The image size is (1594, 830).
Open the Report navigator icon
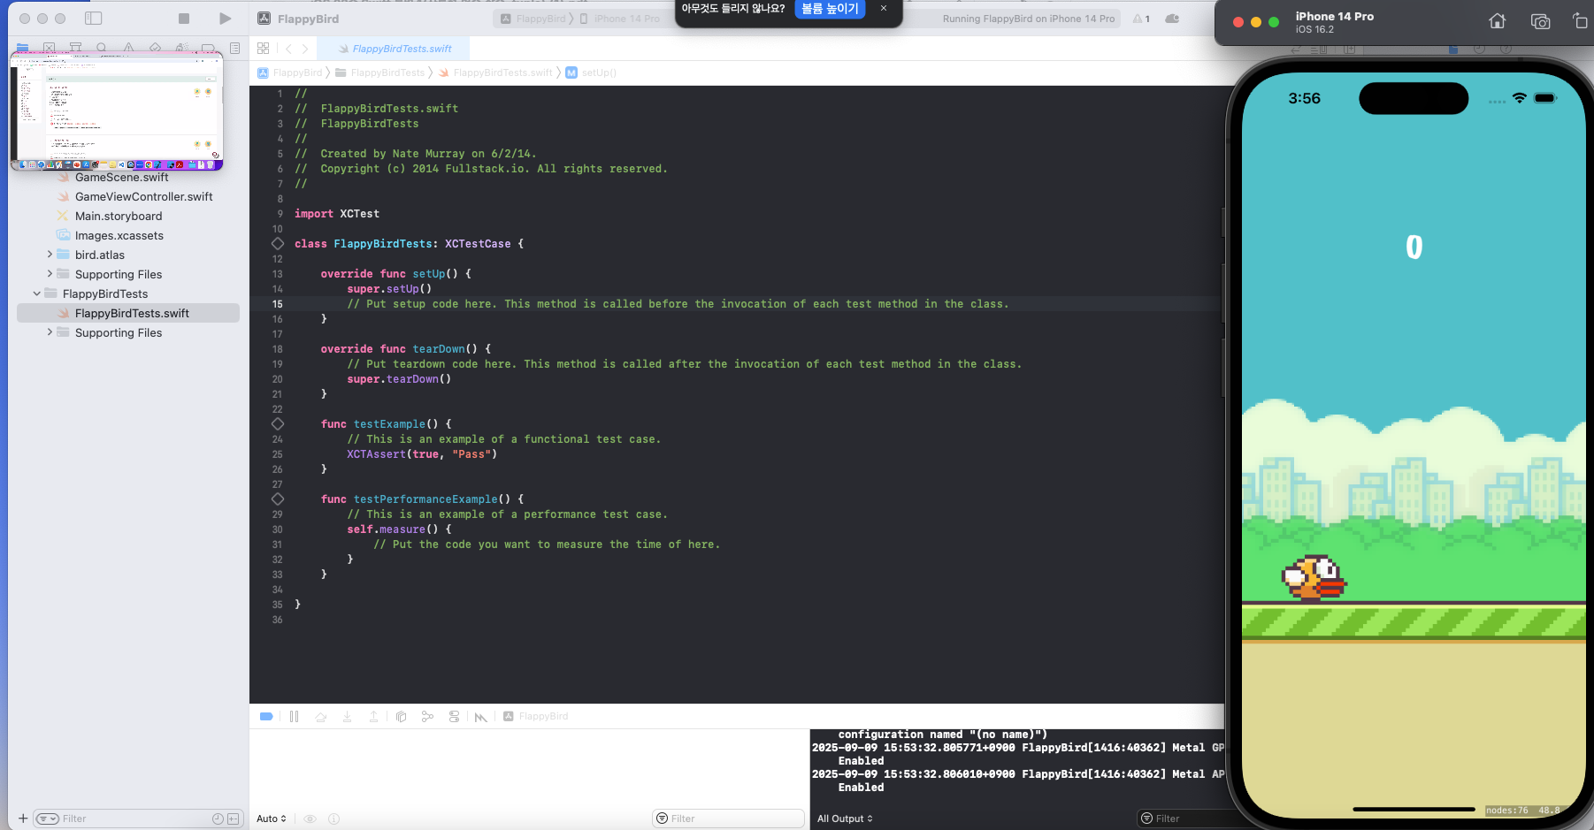(234, 49)
